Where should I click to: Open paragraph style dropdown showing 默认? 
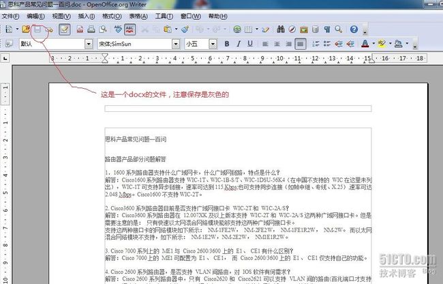(x=89, y=44)
